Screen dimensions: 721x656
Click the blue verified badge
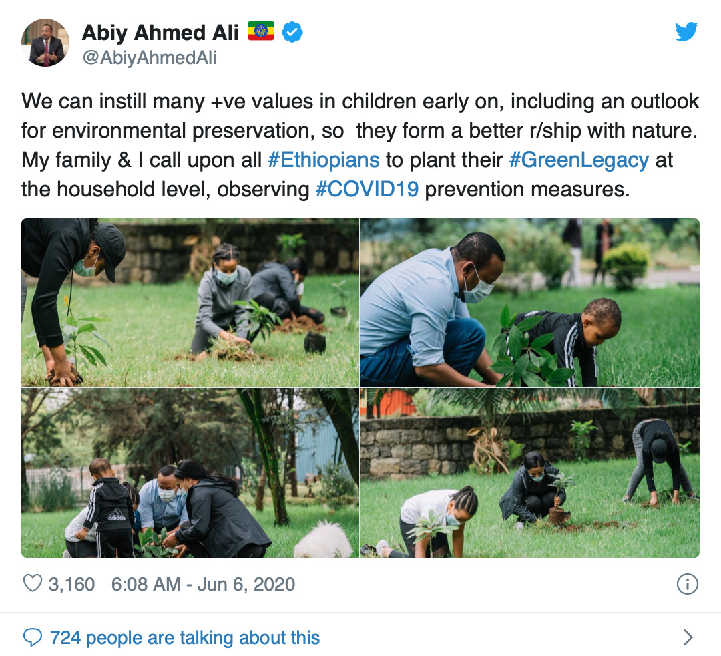click(x=292, y=32)
